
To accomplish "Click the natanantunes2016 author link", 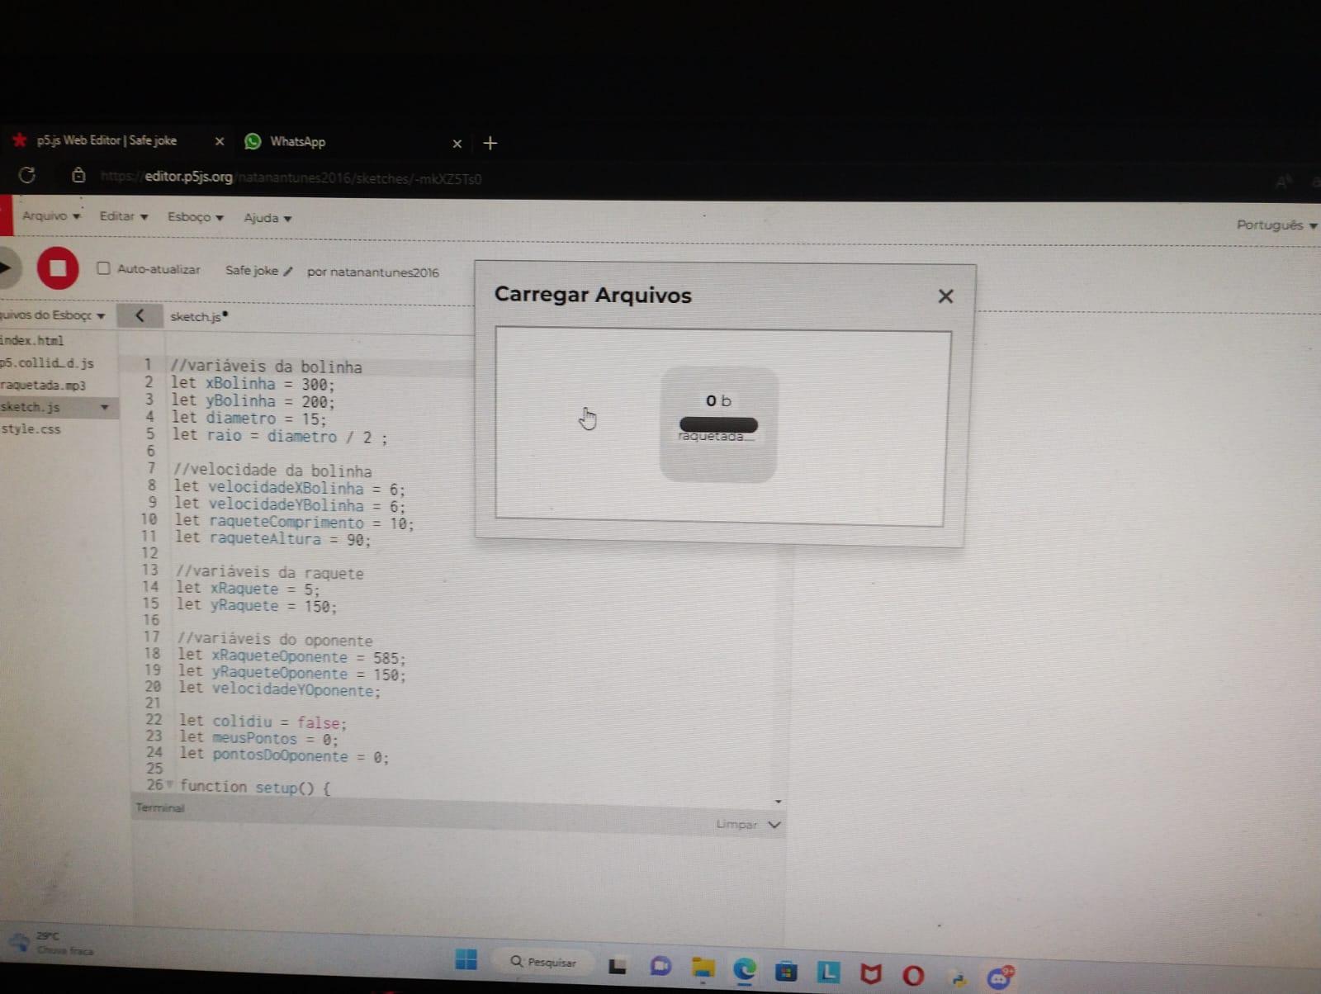I will (384, 272).
